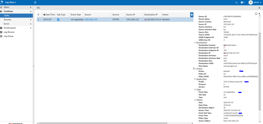
Task: Sort by Date/Time column header
Action: pos(49,15)
